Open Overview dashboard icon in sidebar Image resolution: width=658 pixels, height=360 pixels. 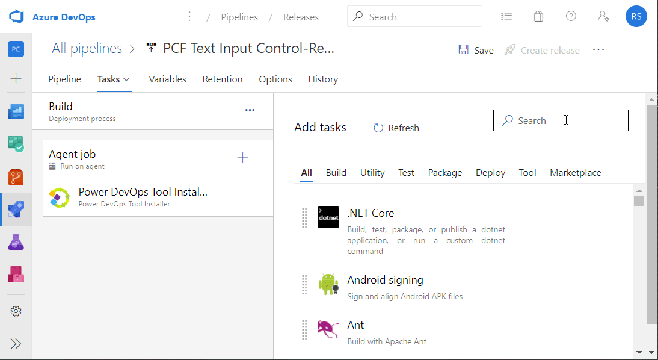[16, 112]
